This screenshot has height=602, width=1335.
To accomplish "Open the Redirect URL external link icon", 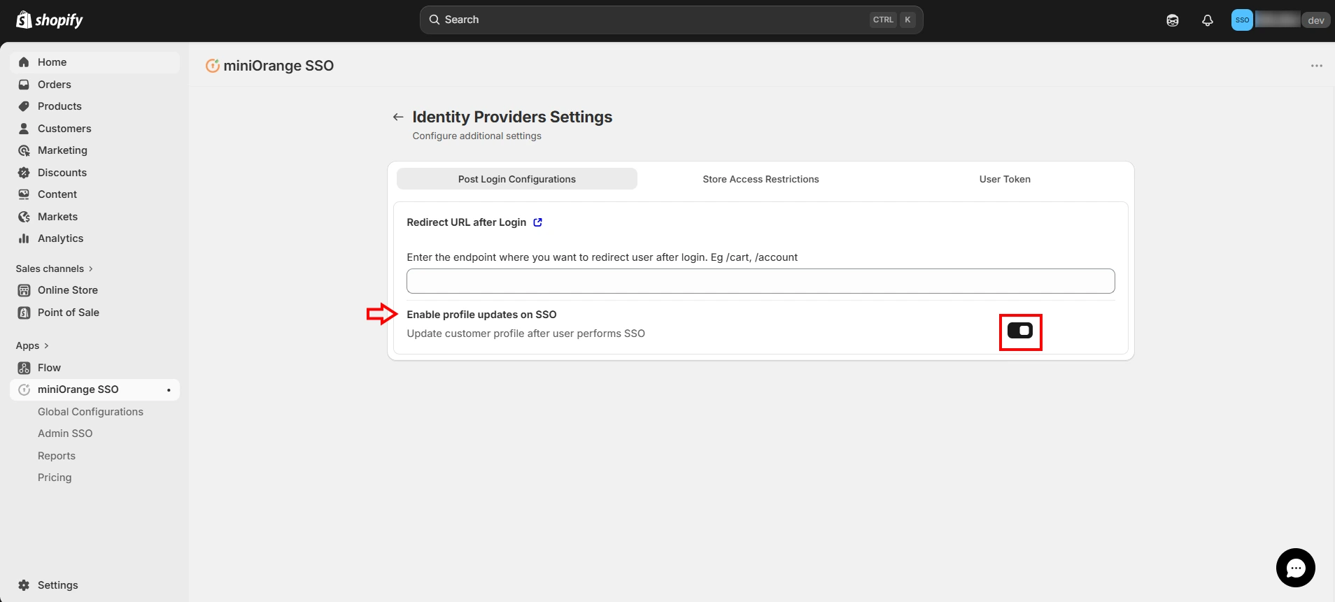I will [x=537, y=222].
